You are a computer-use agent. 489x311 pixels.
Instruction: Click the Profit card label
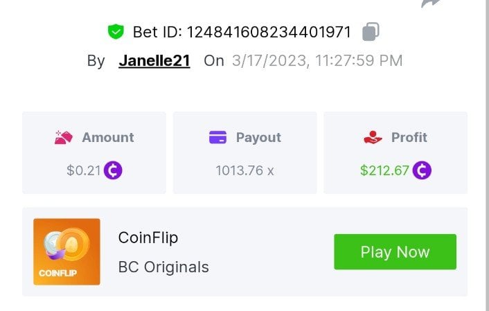(x=409, y=137)
